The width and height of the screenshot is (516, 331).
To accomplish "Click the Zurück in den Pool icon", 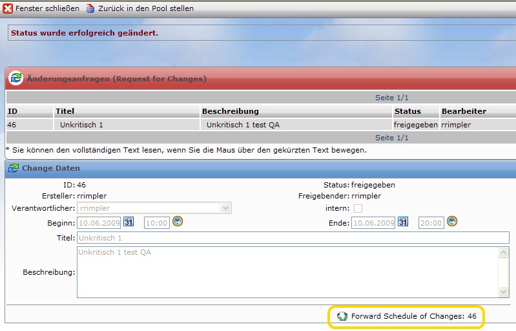I will tap(90, 8).
